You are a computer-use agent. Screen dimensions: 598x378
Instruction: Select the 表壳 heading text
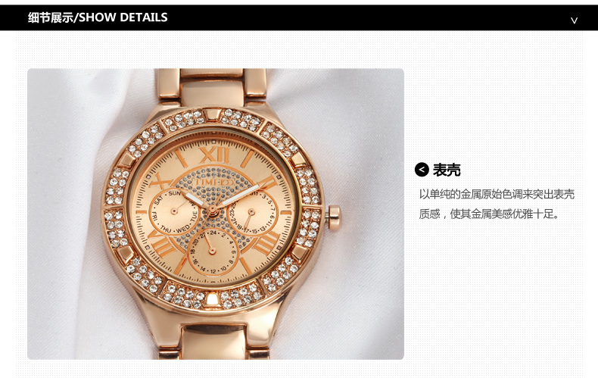coord(447,170)
